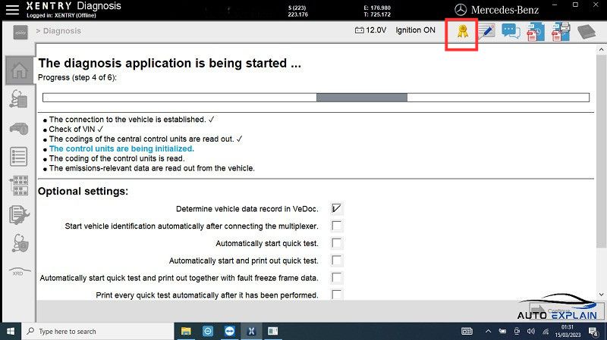Check Print every quick test automatically
Screen dimensions: 607x340
tap(336, 295)
